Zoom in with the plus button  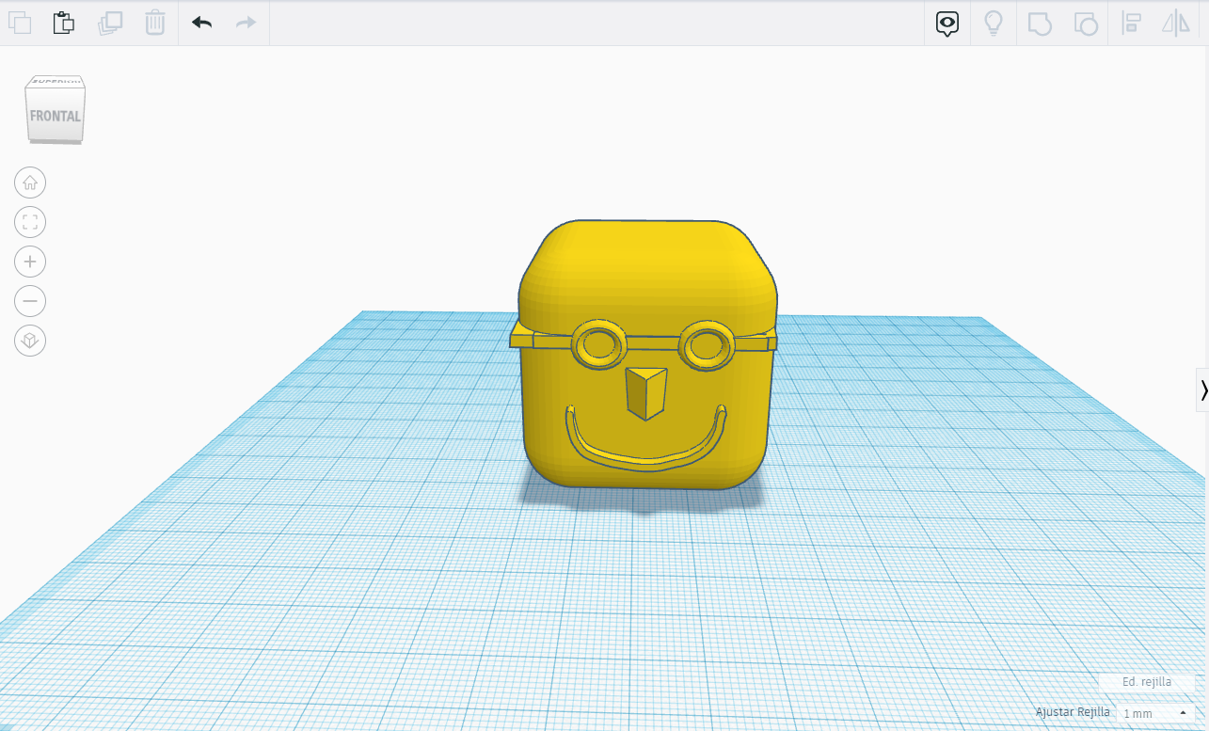coord(30,262)
